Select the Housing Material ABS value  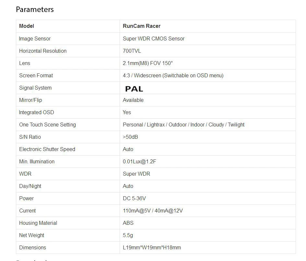pos(128,223)
